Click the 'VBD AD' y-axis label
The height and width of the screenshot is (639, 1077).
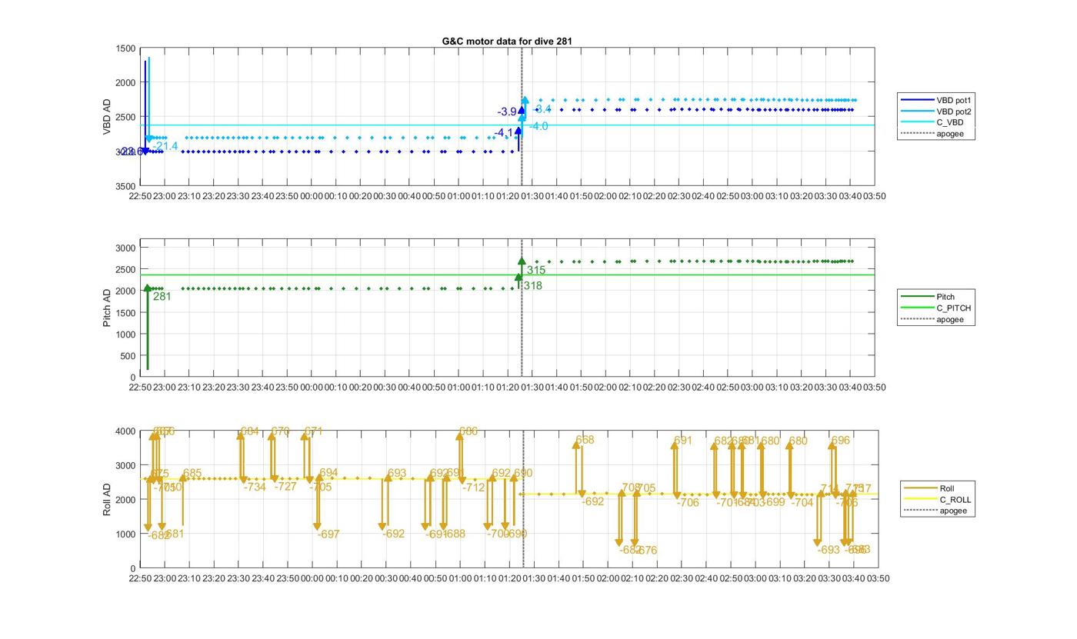(107, 117)
